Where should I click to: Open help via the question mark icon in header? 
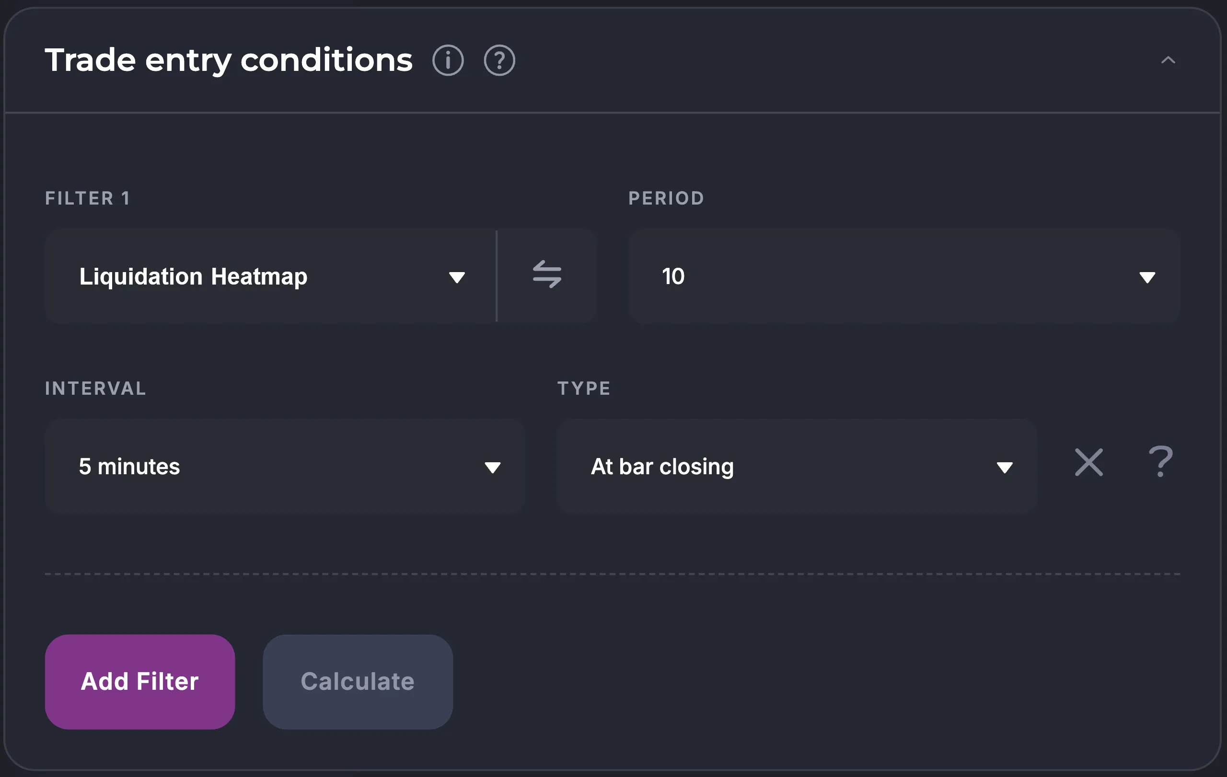click(x=499, y=59)
